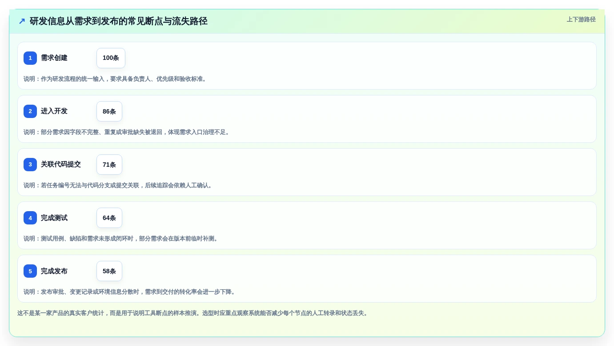
Task: Click step number 3 badge
Action: click(30, 165)
